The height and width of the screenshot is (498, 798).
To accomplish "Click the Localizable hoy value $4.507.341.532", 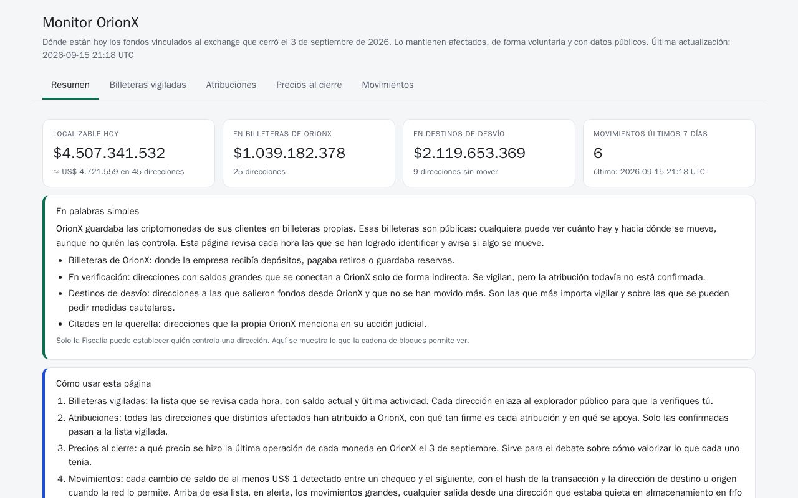I will coord(109,153).
